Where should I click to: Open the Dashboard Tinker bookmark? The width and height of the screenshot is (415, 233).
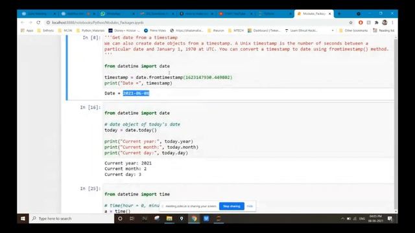[264, 30]
